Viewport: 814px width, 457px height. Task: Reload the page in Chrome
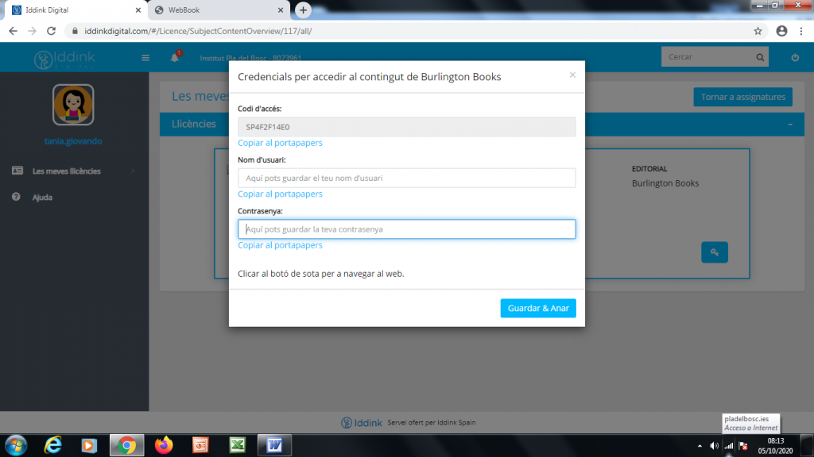click(x=52, y=31)
